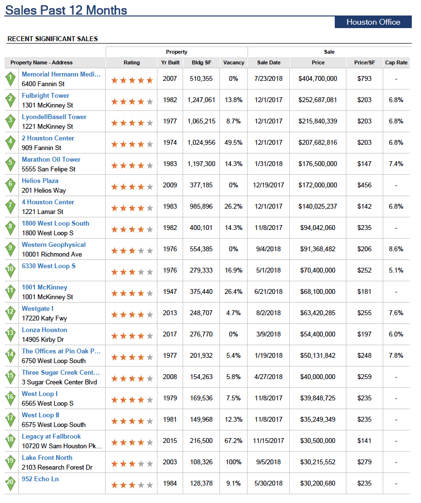Click star rating for 952 Echo Ln row
The height and width of the screenshot is (503, 421).
[132, 485]
